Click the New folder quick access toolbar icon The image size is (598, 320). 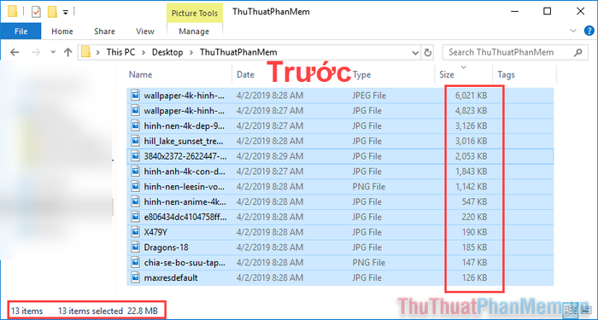(52, 12)
